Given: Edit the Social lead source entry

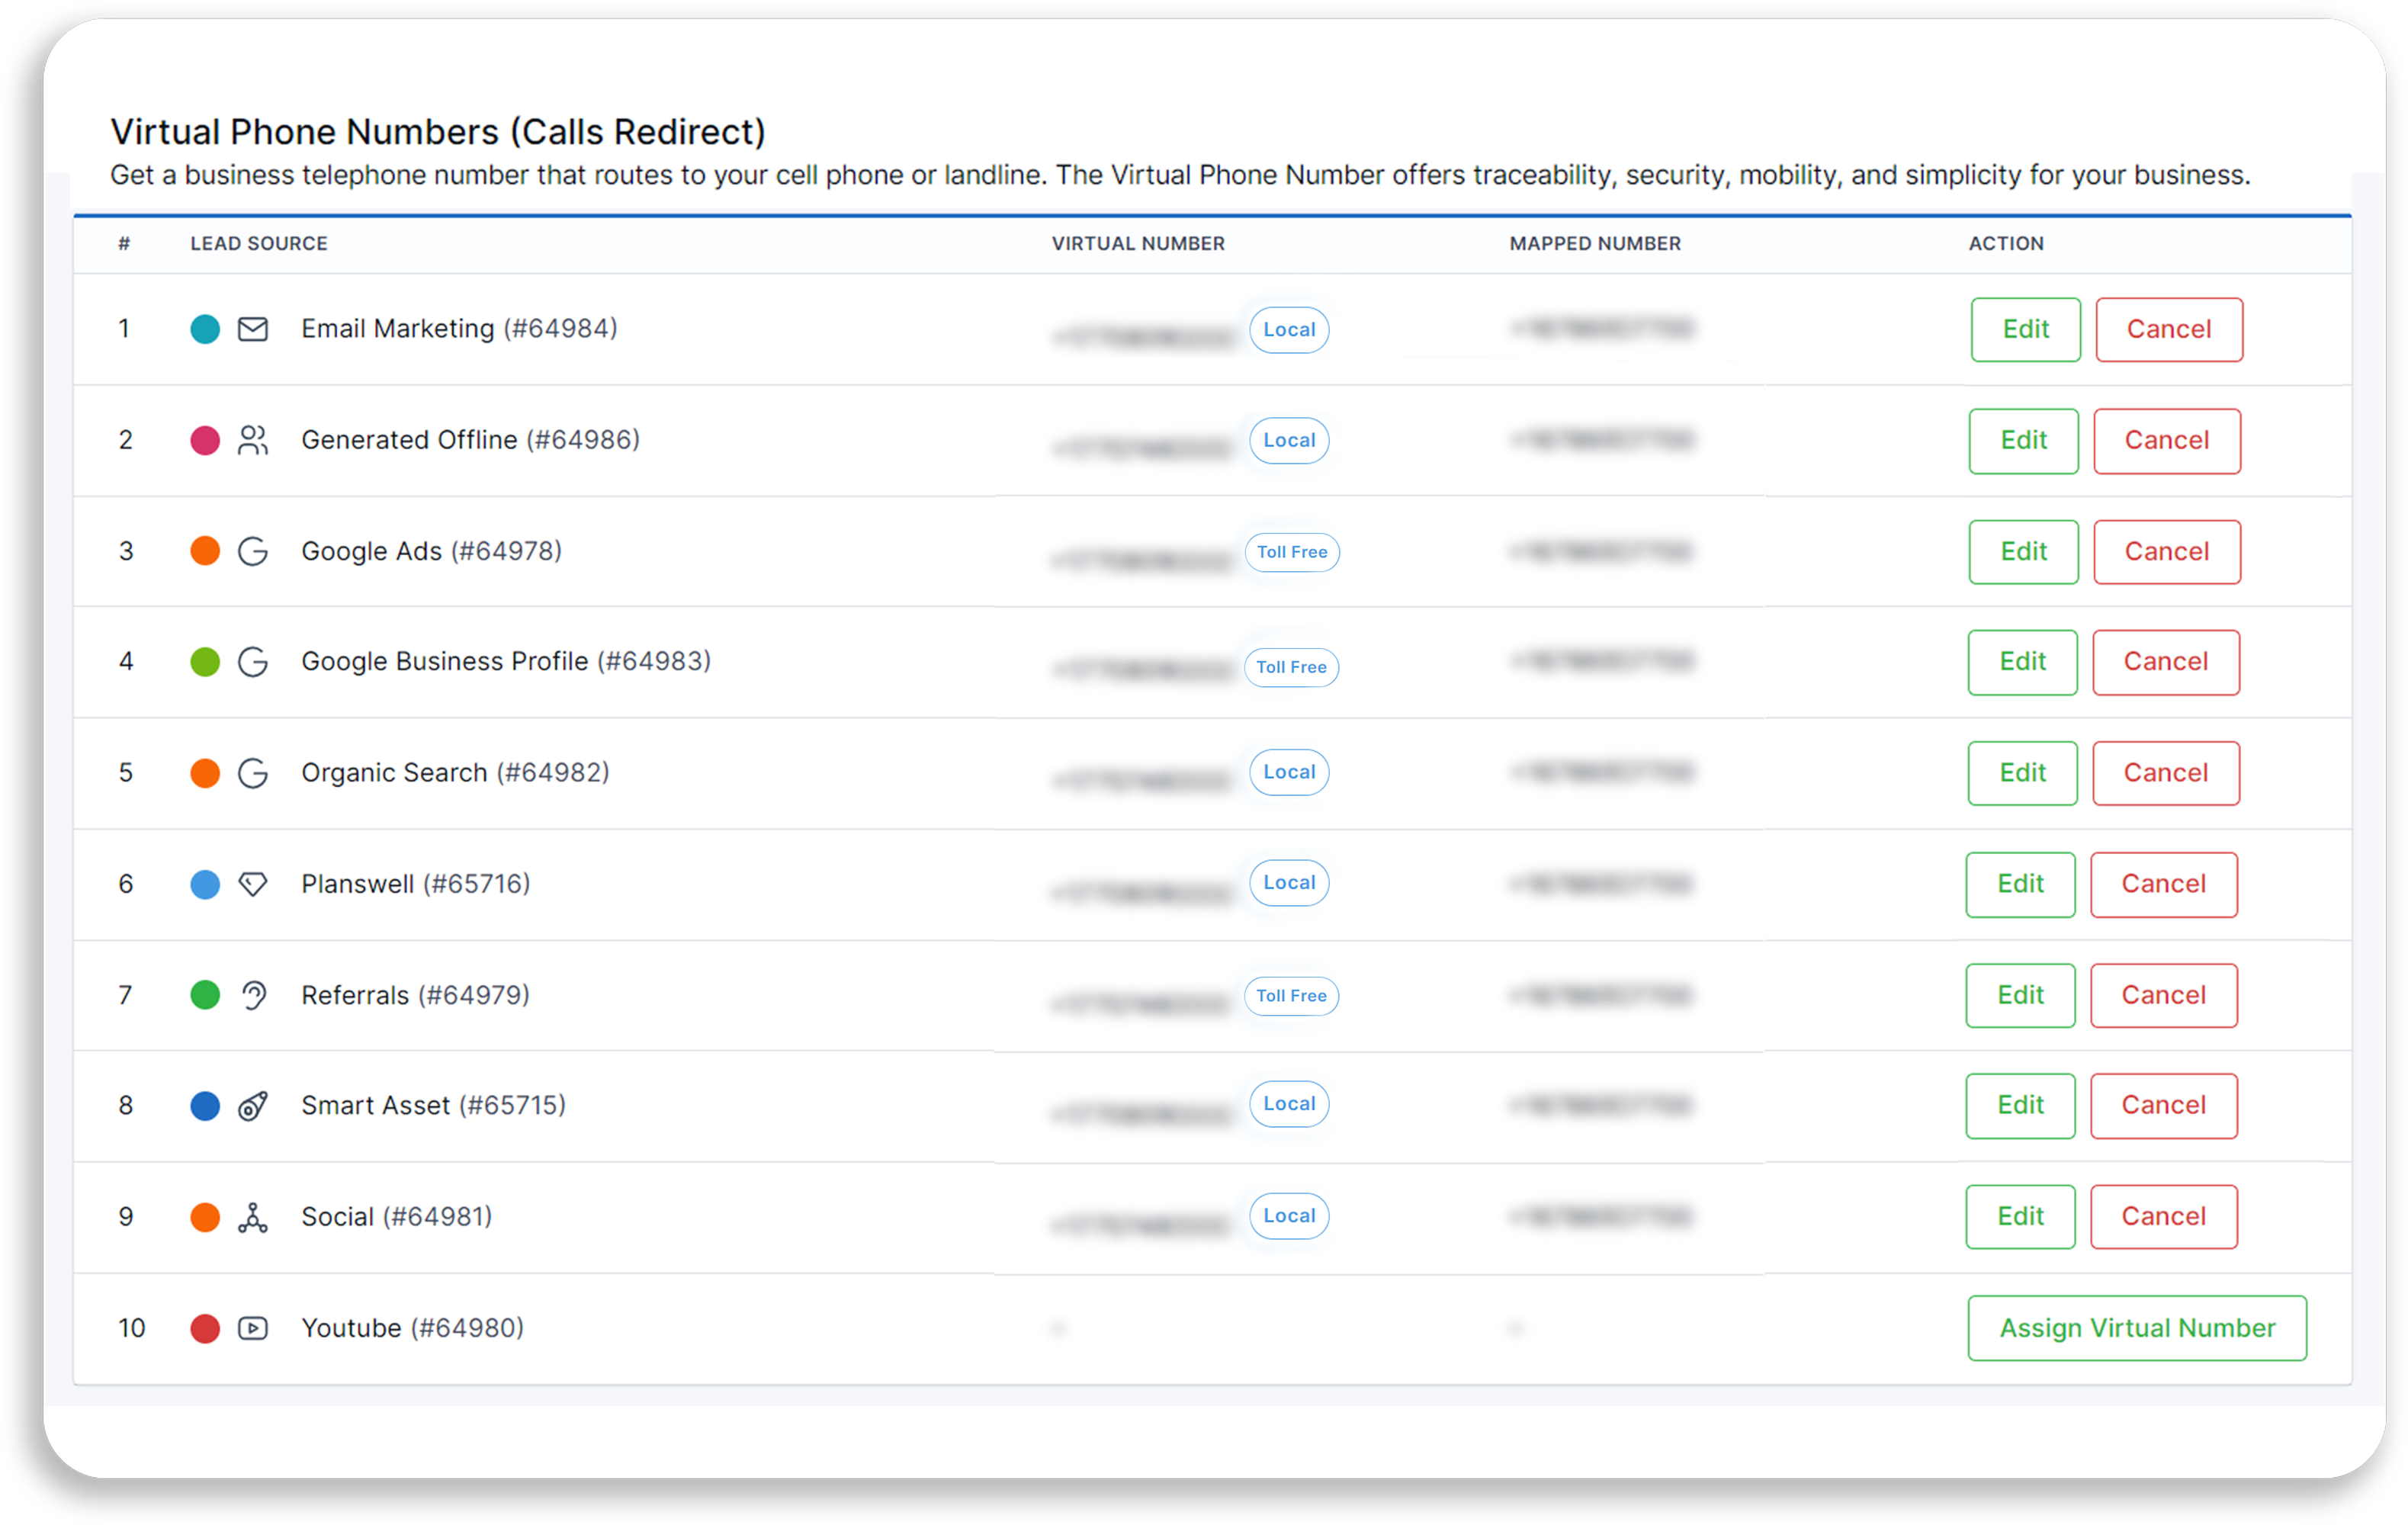Looking at the screenshot, I should point(2022,1216).
